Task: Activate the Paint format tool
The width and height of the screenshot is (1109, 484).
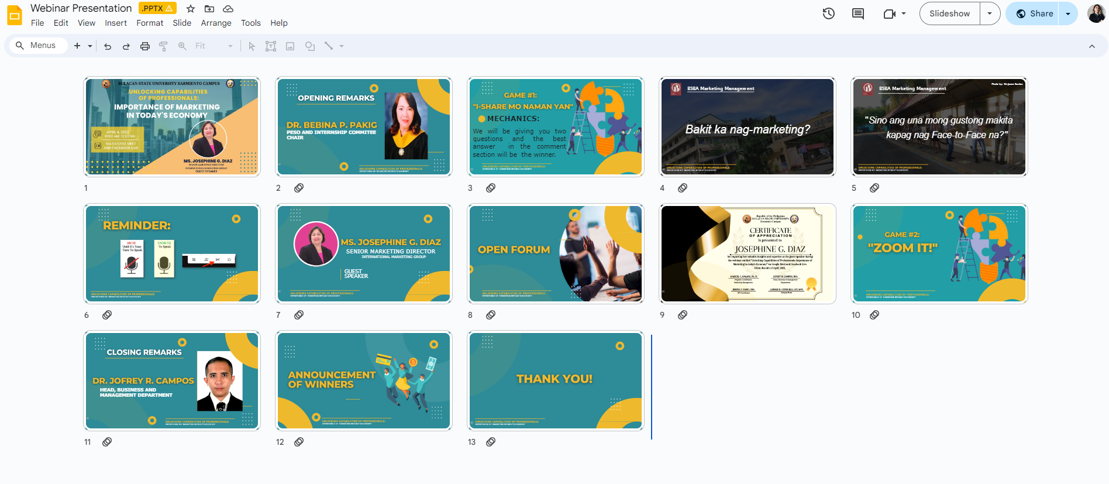Action: point(164,46)
